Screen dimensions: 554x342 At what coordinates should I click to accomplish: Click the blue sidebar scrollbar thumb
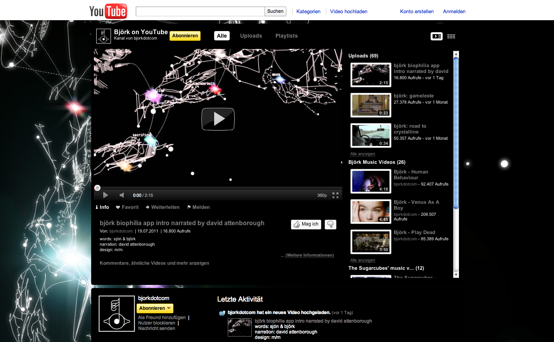pos(456,133)
